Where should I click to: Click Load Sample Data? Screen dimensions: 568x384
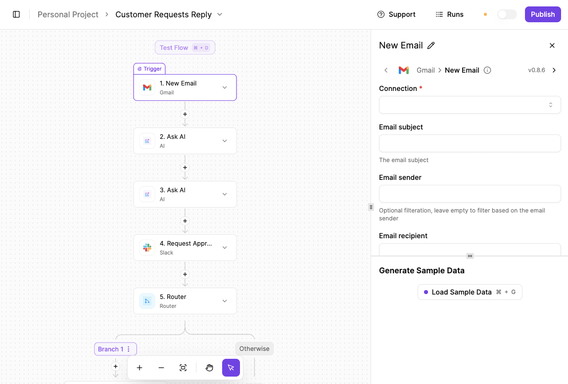point(469,292)
